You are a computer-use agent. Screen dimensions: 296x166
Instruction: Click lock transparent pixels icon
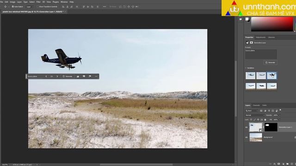coord(251,120)
